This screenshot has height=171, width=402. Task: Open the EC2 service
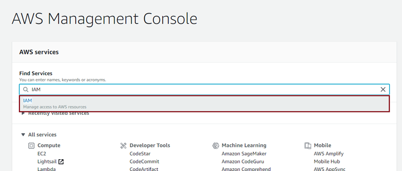(42, 154)
